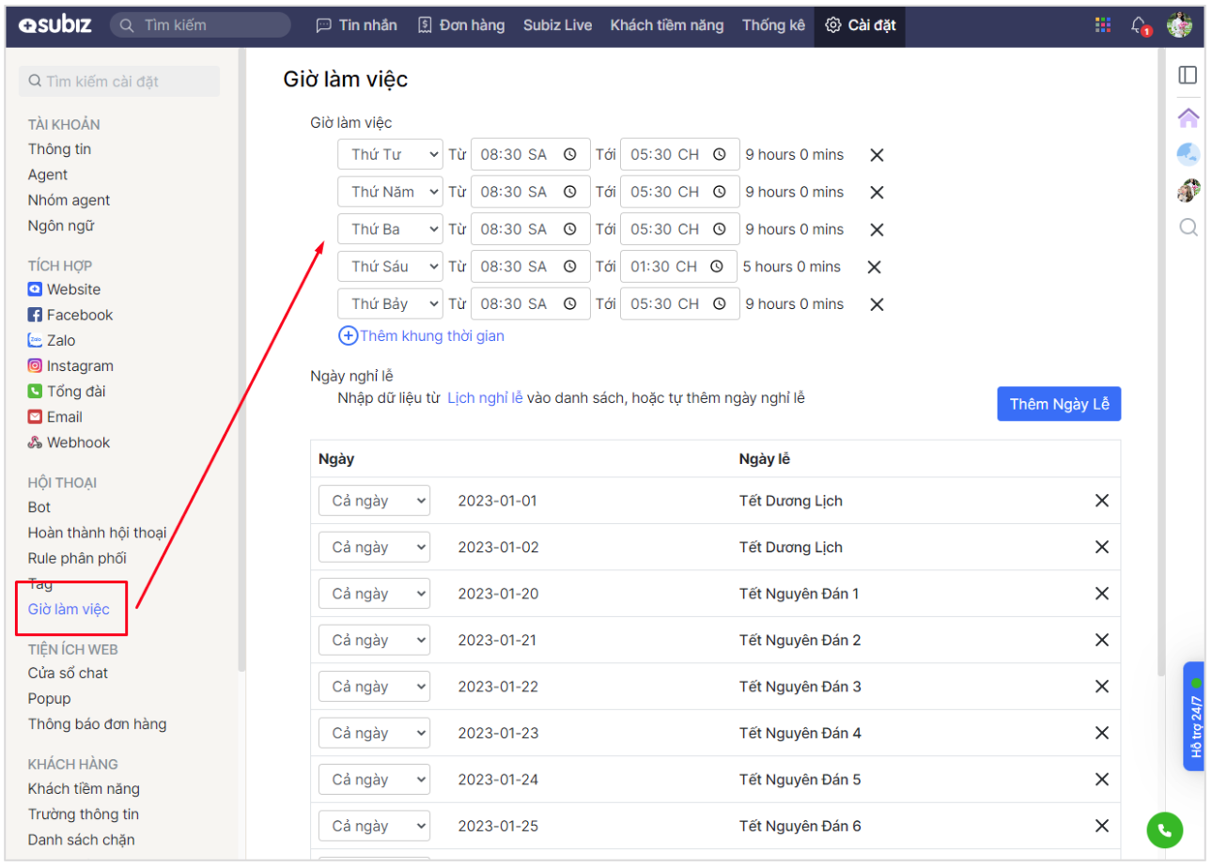Click clock icon in Thứ Tư start time

pos(569,155)
